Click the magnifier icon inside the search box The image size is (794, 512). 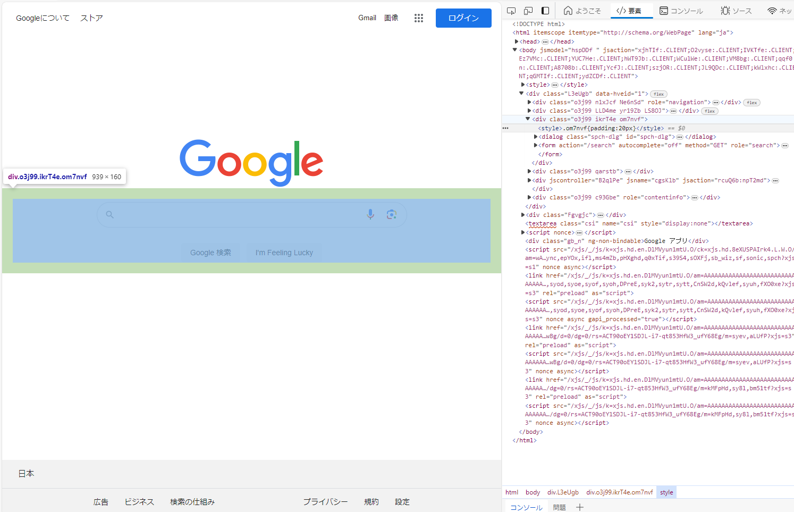click(109, 214)
